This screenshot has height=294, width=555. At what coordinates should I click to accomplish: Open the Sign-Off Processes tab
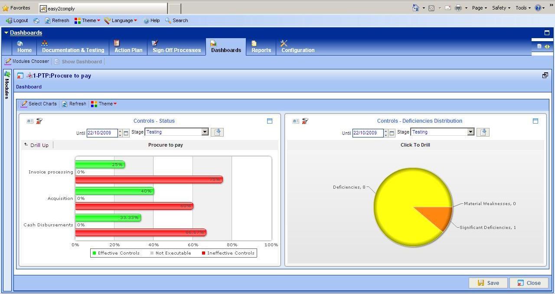pyautogui.click(x=176, y=47)
